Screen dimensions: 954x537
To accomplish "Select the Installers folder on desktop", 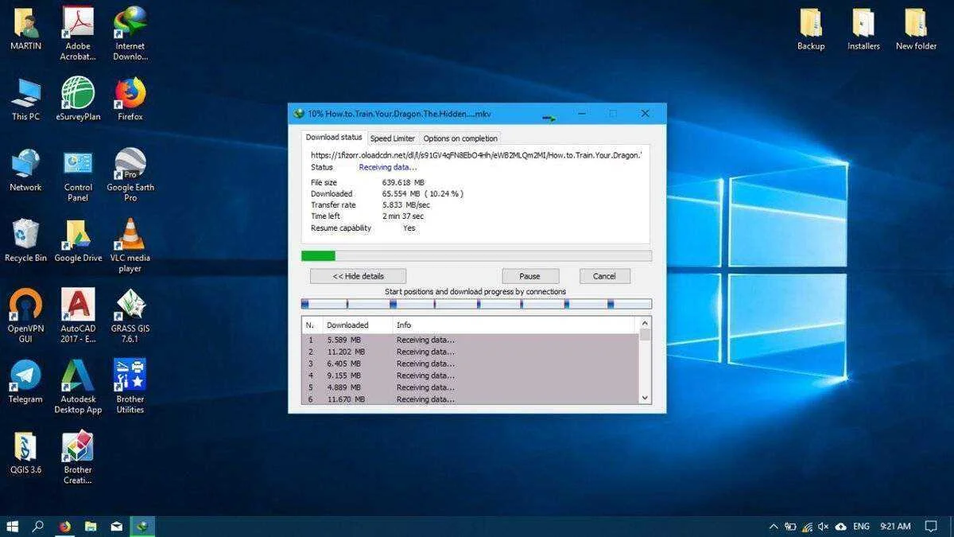I will [863, 29].
